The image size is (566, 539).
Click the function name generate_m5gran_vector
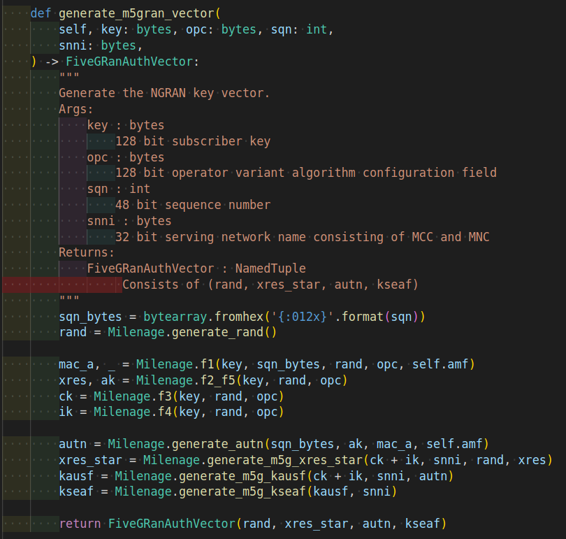[136, 14]
